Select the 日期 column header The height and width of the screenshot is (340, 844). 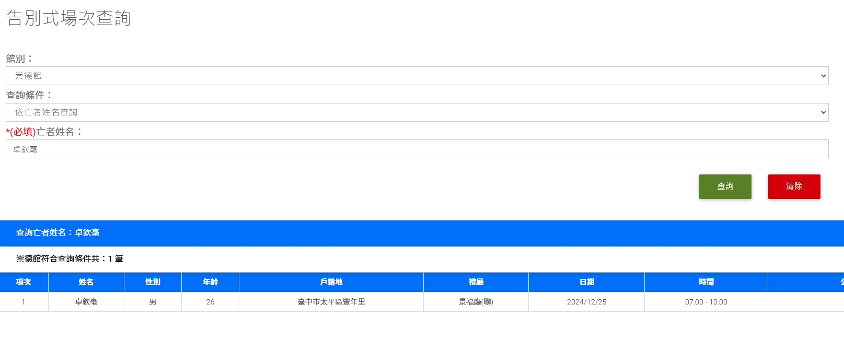click(x=586, y=282)
